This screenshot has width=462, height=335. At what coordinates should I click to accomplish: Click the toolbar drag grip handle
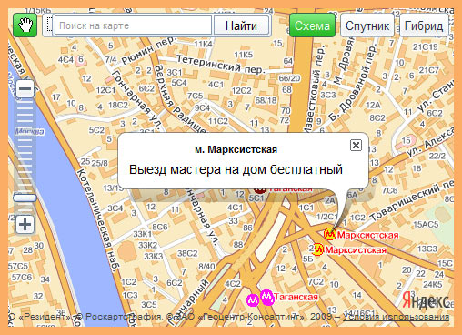click(49, 25)
